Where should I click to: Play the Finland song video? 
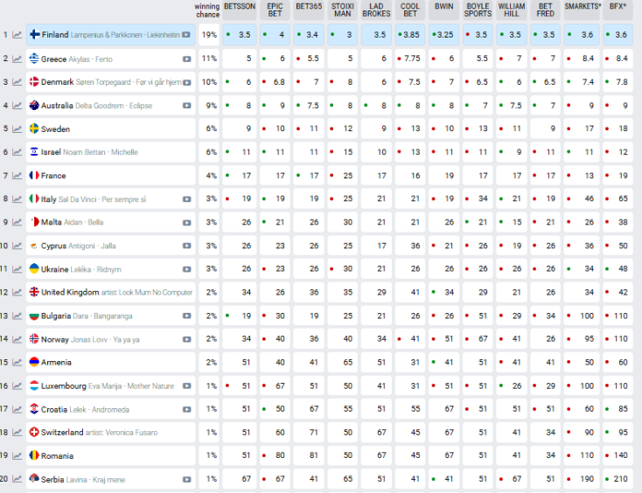pyautogui.click(x=186, y=35)
